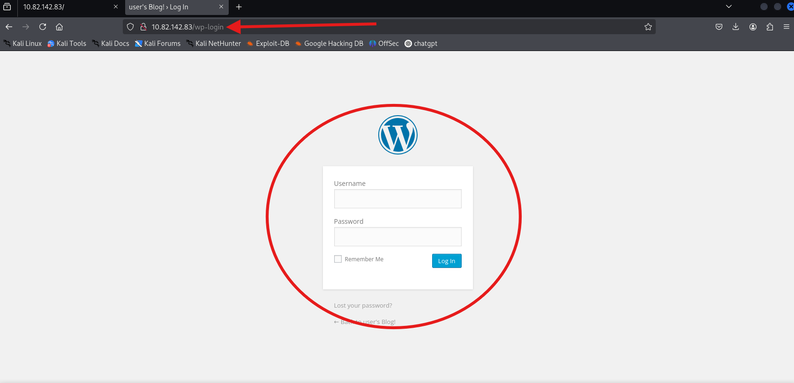Open the Firefox account icon
This screenshot has height=383, width=794.
click(x=753, y=27)
